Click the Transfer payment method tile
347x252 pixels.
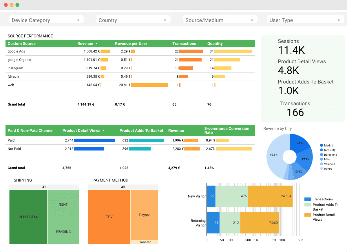point(144,242)
